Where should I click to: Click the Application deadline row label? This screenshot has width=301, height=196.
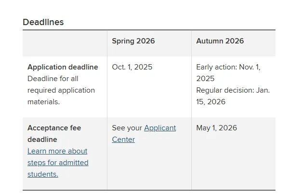(63, 67)
